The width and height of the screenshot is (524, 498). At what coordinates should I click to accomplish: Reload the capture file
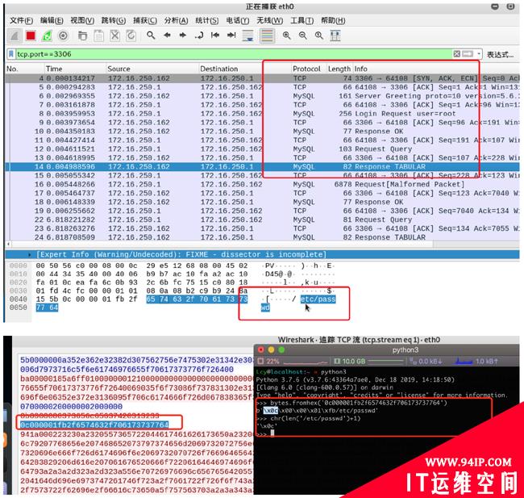pos(131,36)
